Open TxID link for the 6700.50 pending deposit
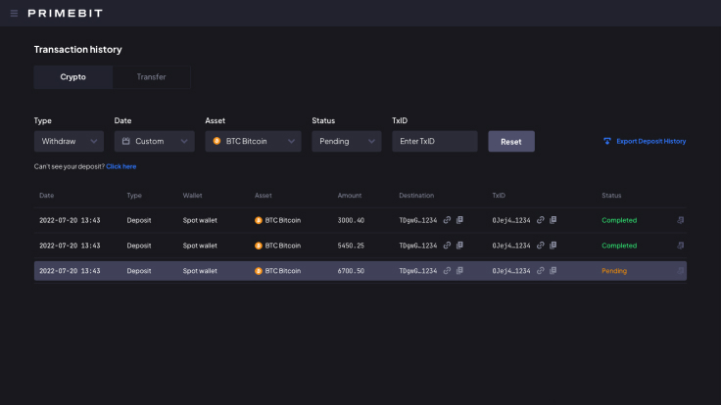Screen dimensions: 721x405 tap(541, 271)
